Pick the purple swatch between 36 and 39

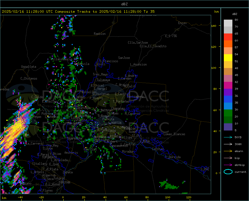click(x=228, y=92)
